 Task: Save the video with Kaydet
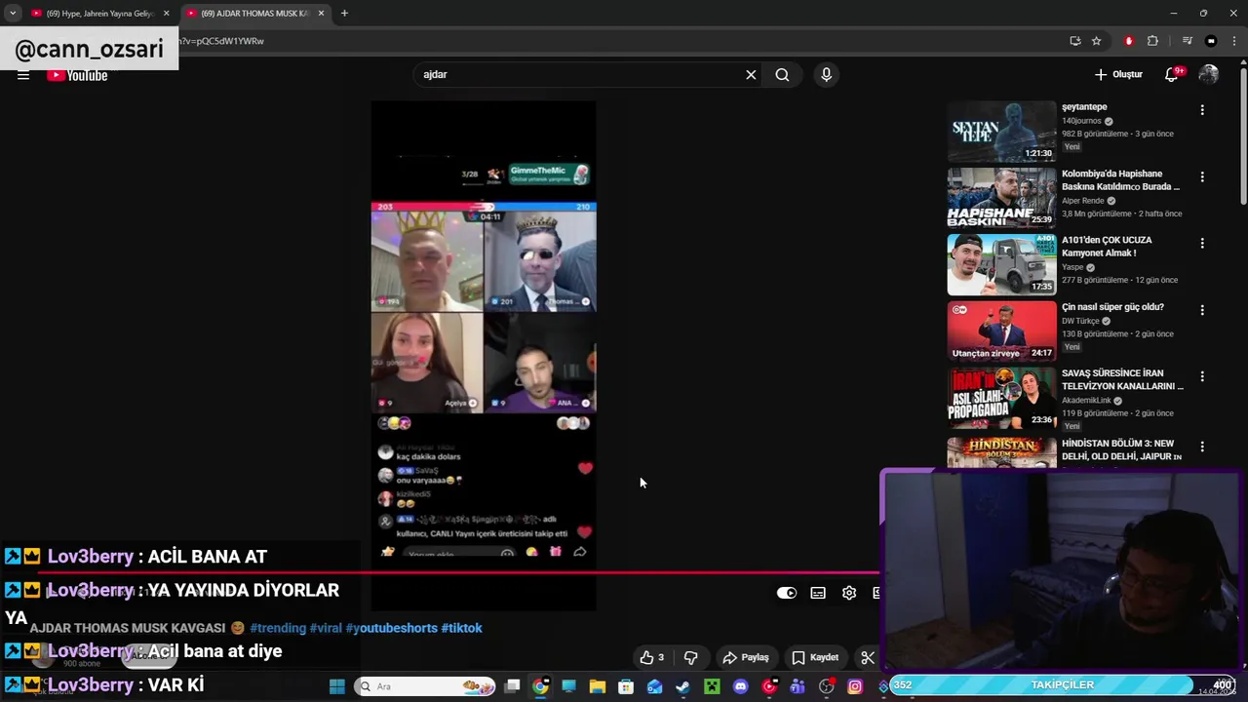[815, 657]
